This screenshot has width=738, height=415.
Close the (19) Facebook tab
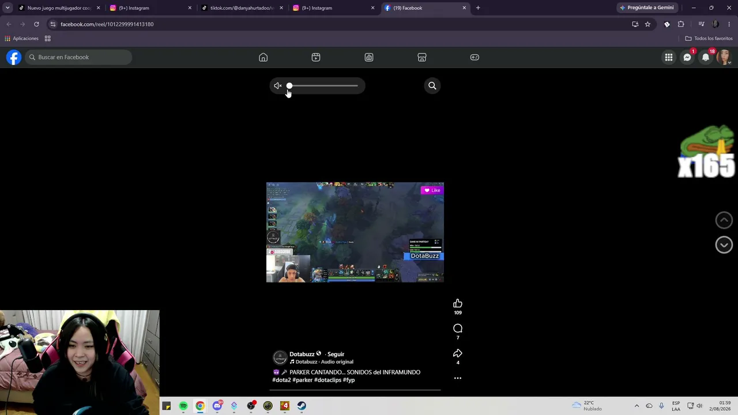[464, 8]
